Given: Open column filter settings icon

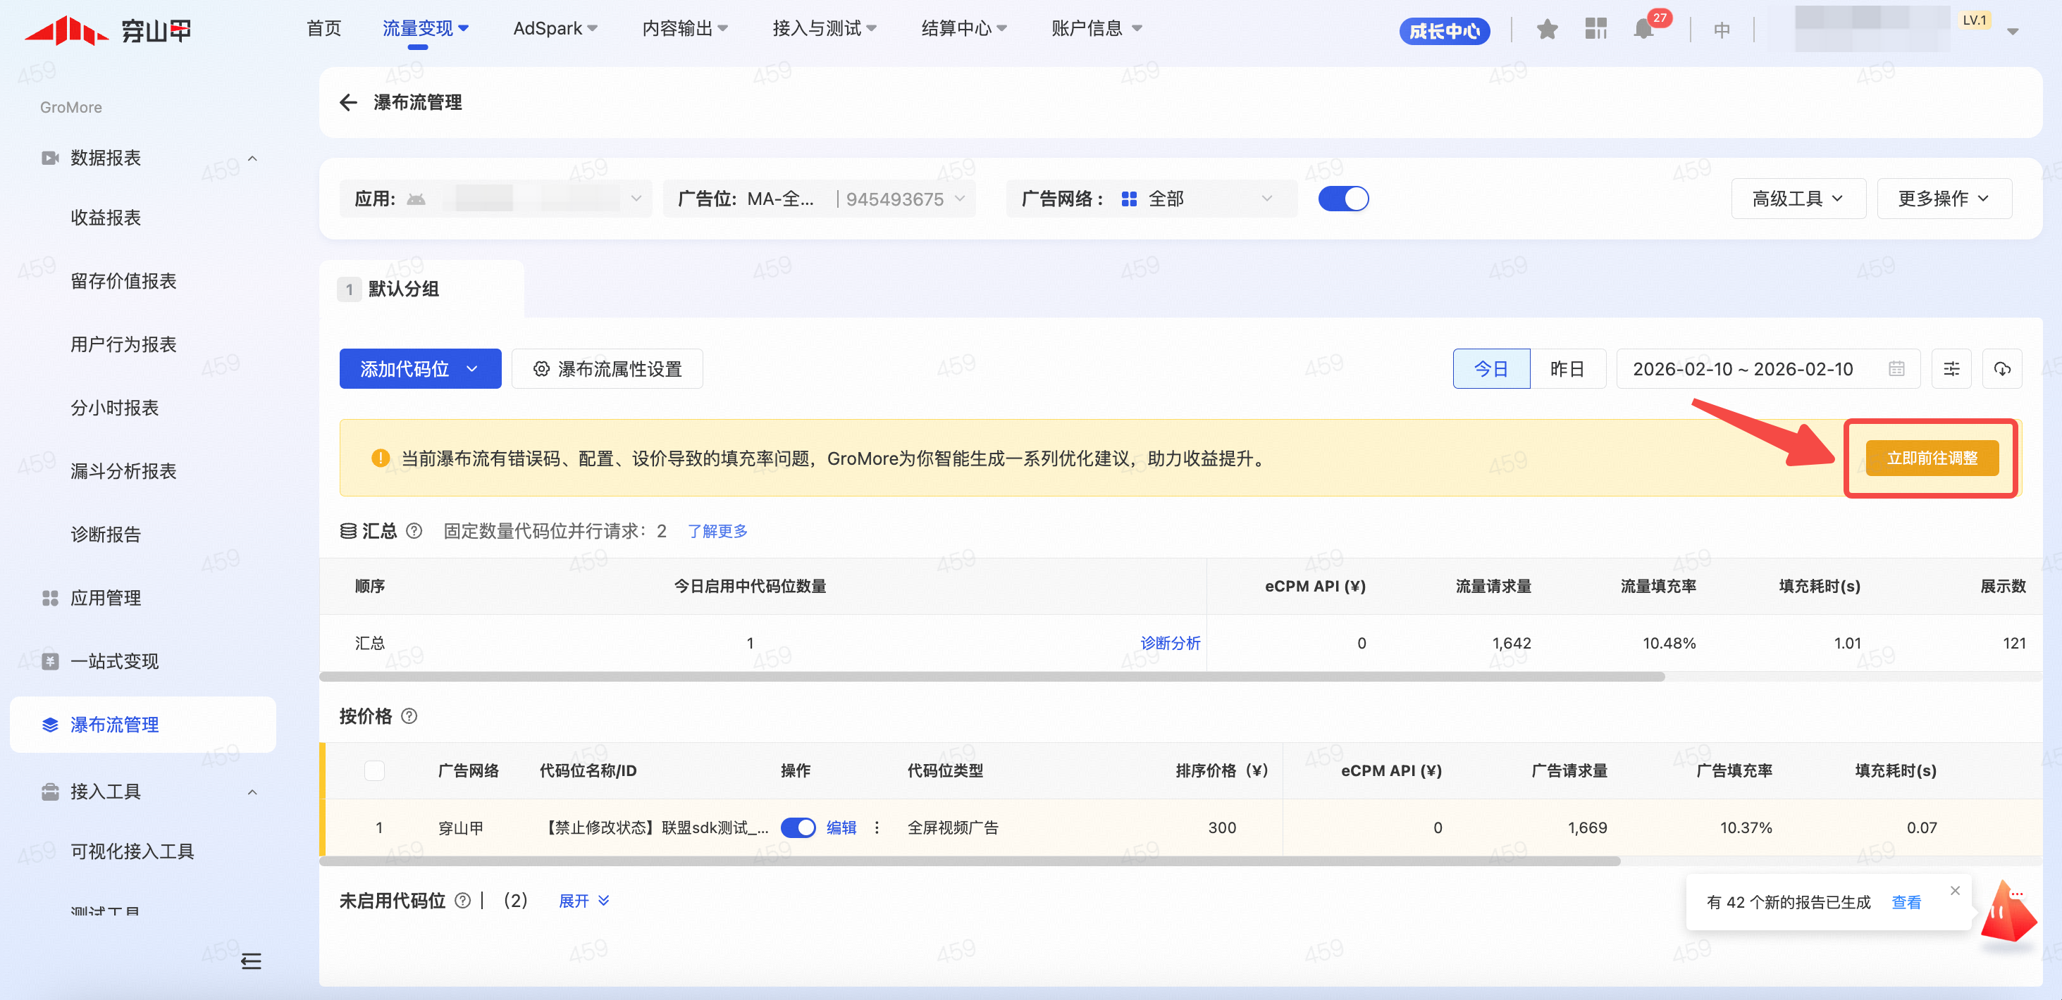Looking at the screenshot, I should (x=1951, y=369).
